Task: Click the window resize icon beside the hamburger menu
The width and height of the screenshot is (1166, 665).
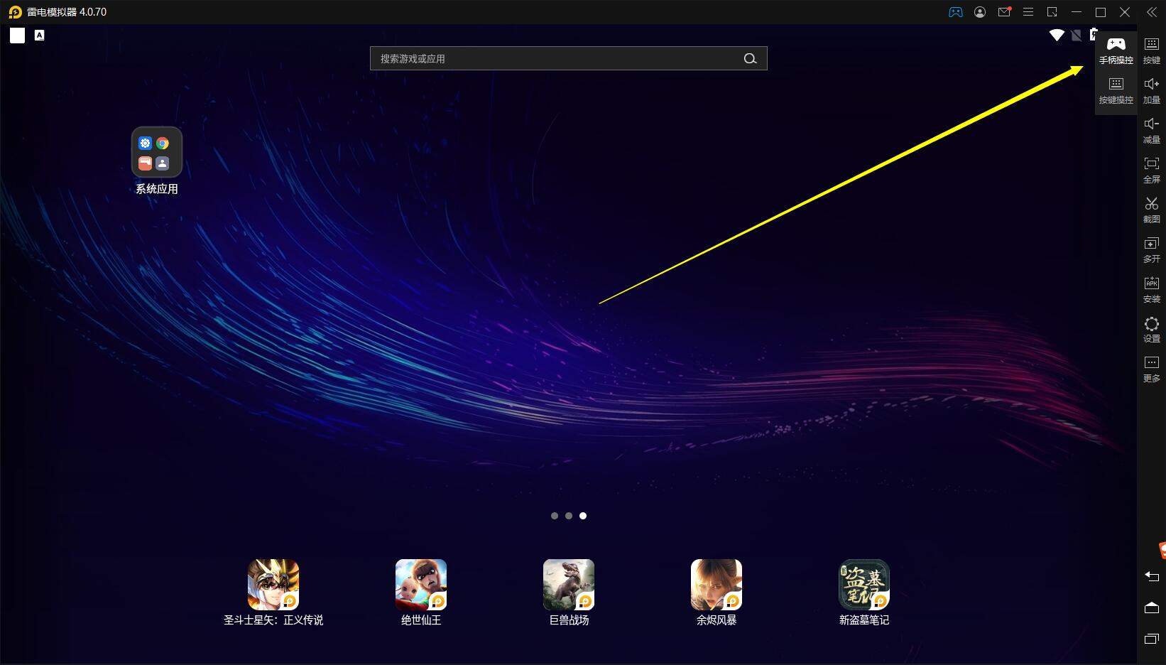Action: [1052, 12]
